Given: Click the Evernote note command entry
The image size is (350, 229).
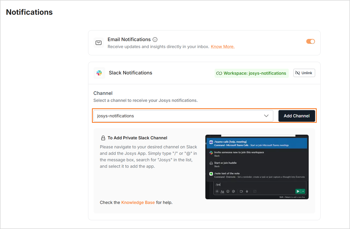Looking at the screenshot, I should [x=257, y=175].
